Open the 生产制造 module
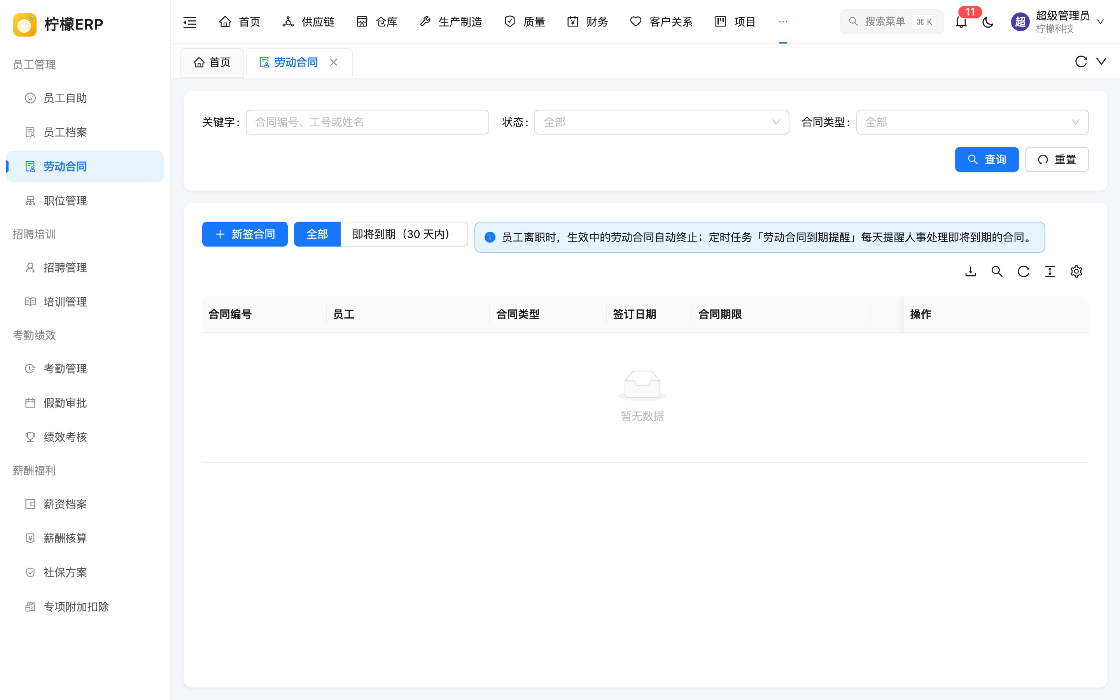Image resolution: width=1120 pixels, height=700 pixels. pyautogui.click(x=450, y=22)
